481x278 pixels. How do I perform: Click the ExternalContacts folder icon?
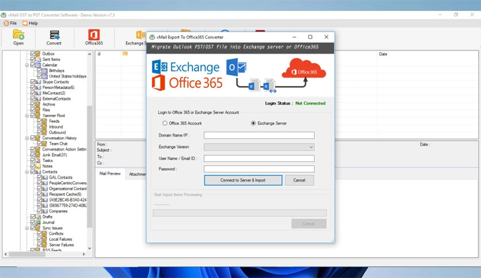point(38,99)
